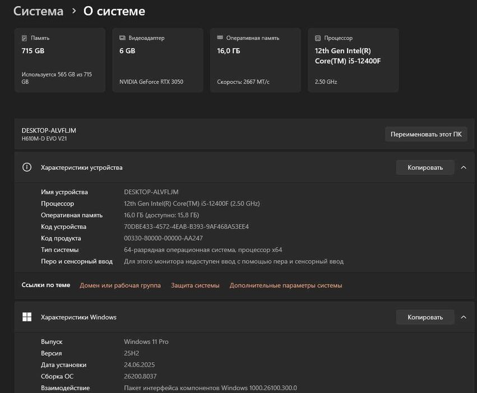Click the info icon beside Характеристики устройства

click(26, 167)
